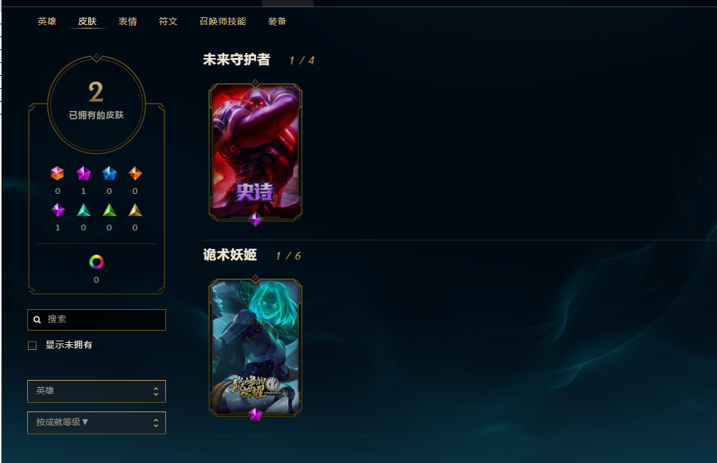The width and height of the screenshot is (717, 463).
Task: Click inside the 搜索 search field
Action: click(97, 320)
